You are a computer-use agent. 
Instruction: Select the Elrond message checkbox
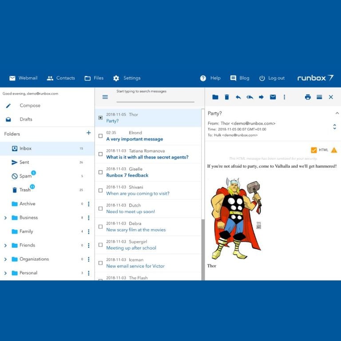pyautogui.click(x=100, y=136)
